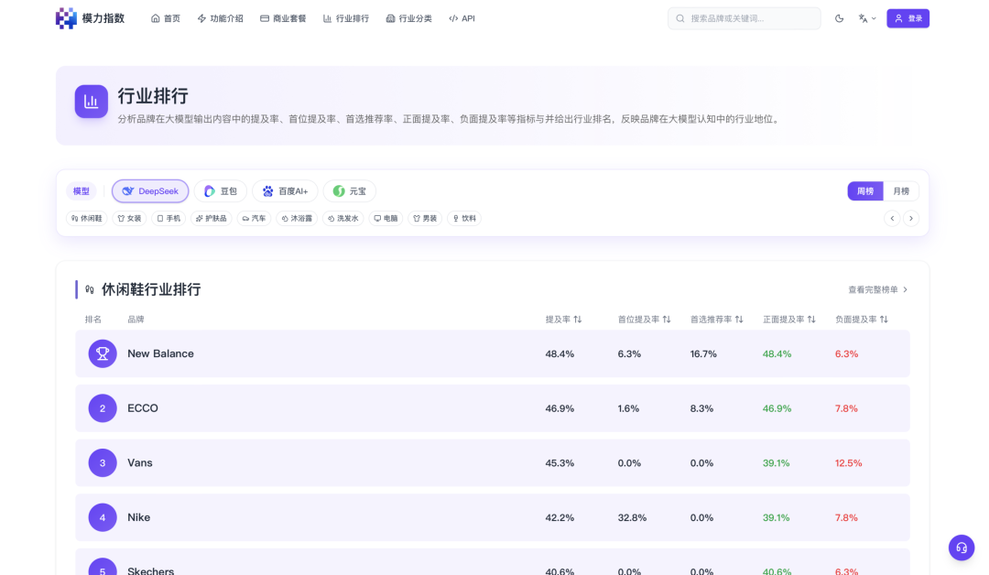Select the 沐浴露 category chip
The image size is (989, 575).
coord(297,218)
